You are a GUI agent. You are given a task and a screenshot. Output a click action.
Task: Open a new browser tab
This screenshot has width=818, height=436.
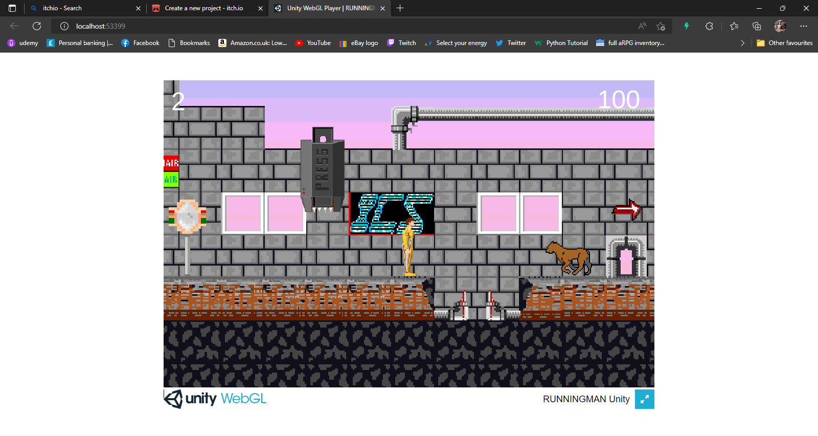400,8
